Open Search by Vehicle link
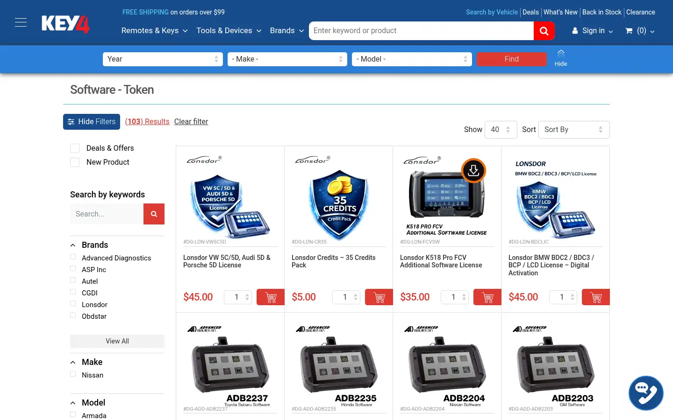 [492, 12]
